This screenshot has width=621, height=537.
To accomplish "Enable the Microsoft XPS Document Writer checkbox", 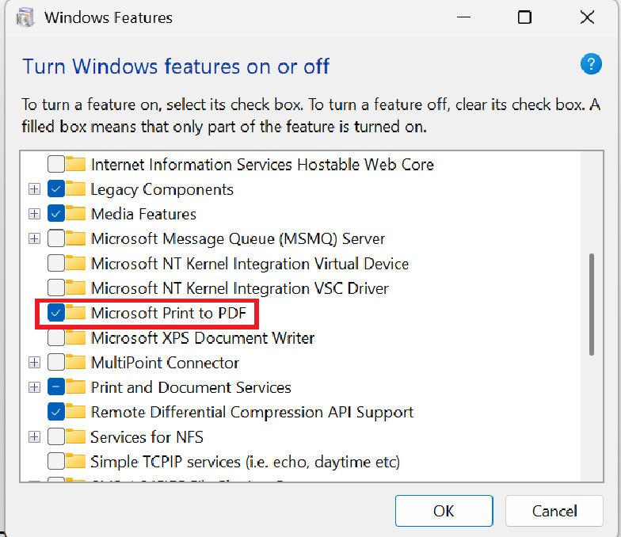I will point(56,338).
